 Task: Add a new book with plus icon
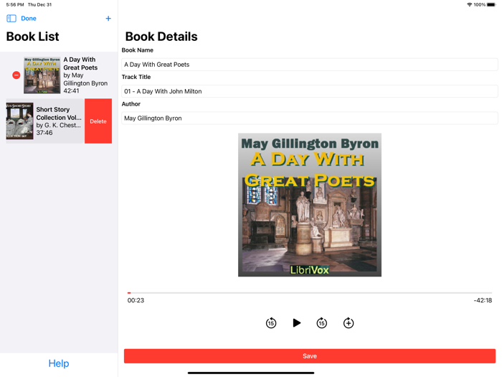tap(108, 18)
